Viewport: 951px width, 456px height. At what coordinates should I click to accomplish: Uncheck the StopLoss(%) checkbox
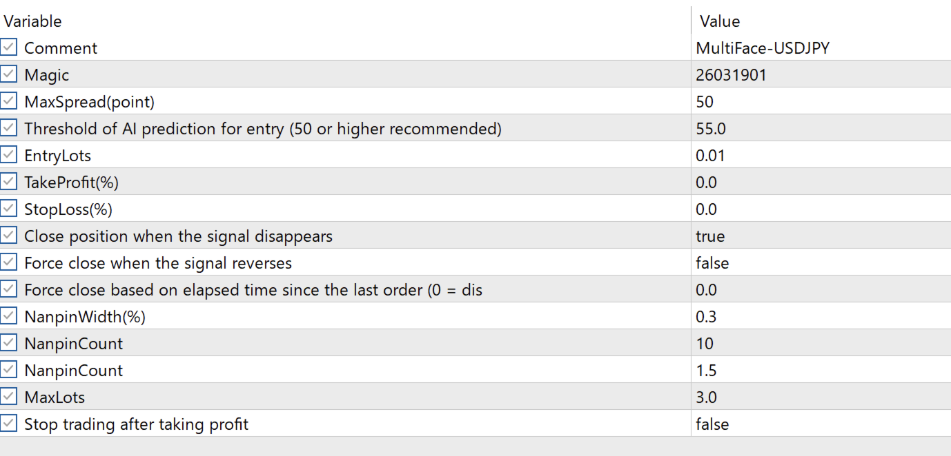[8, 209]
